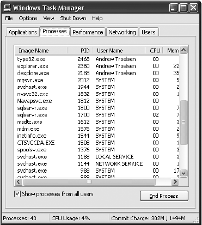
Task: Select the Navapsvc.exe process
Action: tap(97, 101)
